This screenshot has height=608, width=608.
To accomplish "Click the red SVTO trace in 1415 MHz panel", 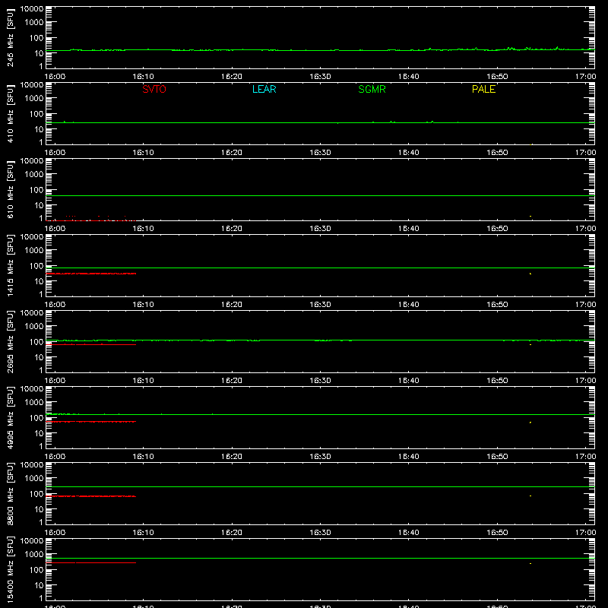I will (90, 274).
